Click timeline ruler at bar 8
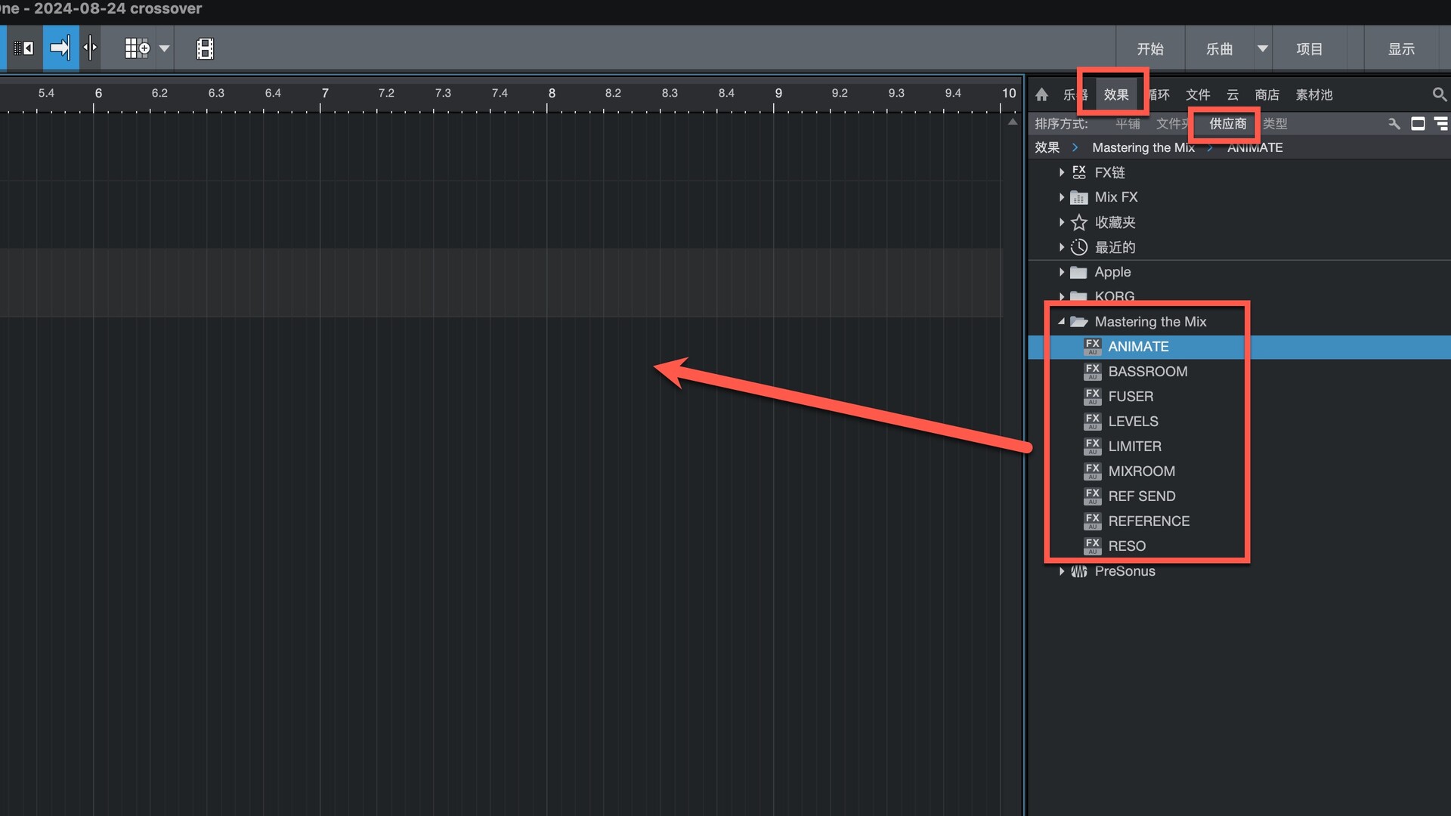 pyautogui.click(x=552, y=94)
